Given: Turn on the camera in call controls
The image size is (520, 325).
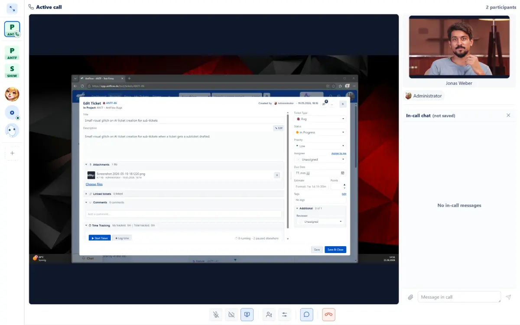Looking at the screenshot, I should click(x=231, y=315).
